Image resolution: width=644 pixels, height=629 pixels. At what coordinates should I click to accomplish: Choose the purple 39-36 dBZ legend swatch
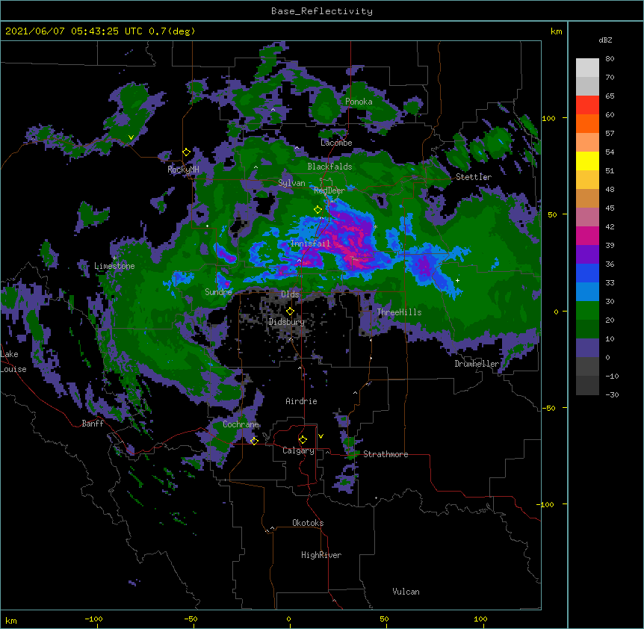[x=587, y=255]
